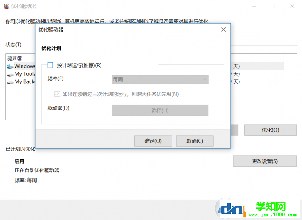This screenshot has width=302, height=220.
Task: Click the 更改设置(S) button
Action: click(x=265, y=161)
